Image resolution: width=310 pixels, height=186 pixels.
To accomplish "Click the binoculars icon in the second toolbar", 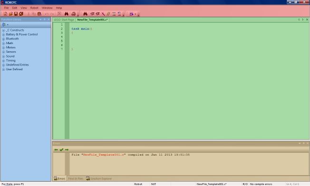I will tap(85, 14).
